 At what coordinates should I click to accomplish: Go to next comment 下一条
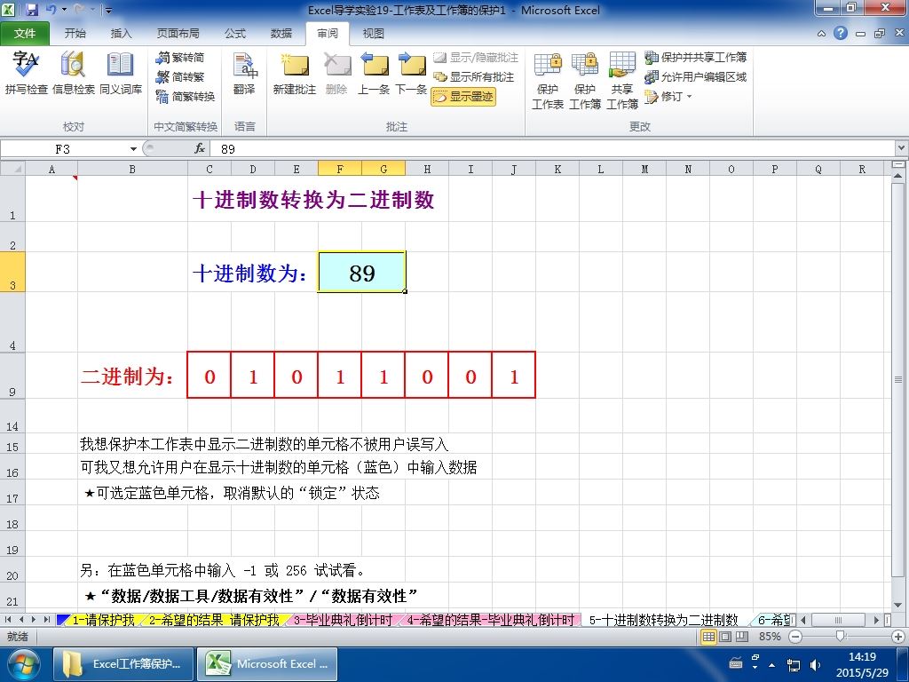(x=411, y=73)
